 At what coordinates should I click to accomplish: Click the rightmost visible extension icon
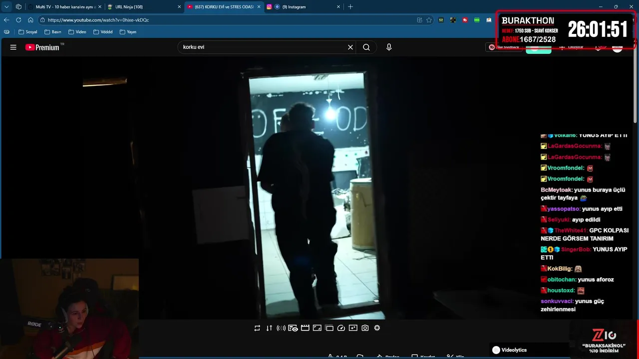[489, 20]
